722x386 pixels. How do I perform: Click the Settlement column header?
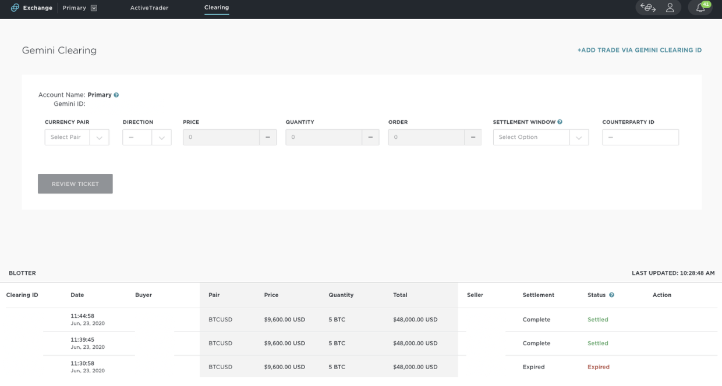coord(539,295)
